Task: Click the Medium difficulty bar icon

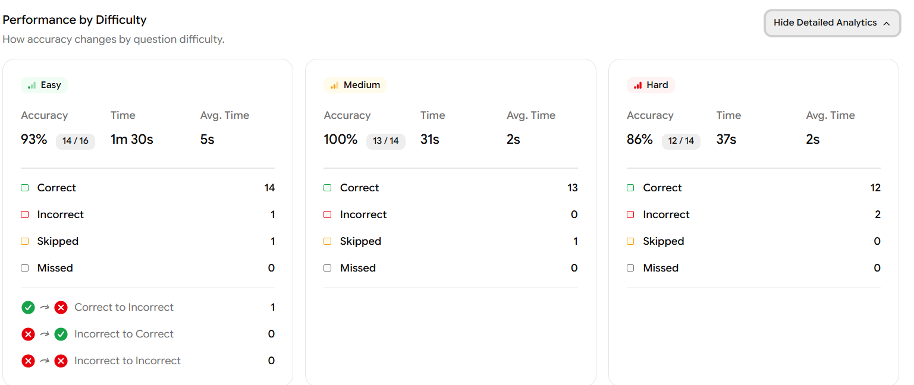Action: (334, 86)
